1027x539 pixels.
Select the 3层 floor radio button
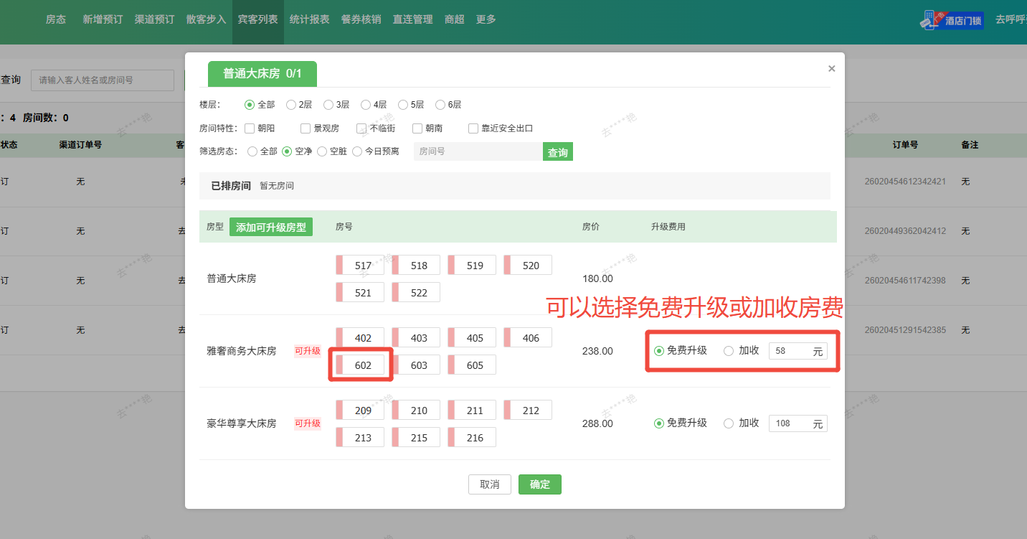(x=328, y=105)
